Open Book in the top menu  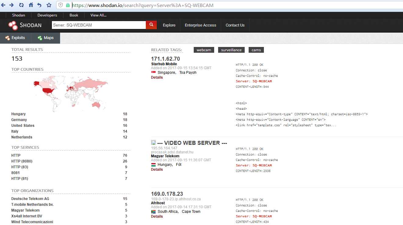[74, 15]
